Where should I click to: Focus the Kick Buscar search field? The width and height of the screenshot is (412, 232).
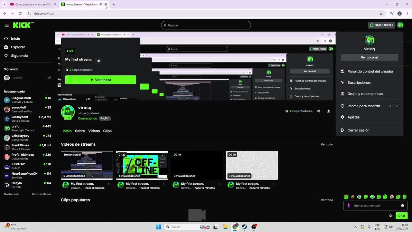(x=206, y=25)
